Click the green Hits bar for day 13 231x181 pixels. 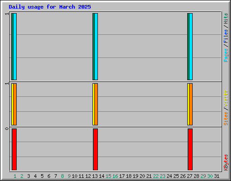coord(93,47)
